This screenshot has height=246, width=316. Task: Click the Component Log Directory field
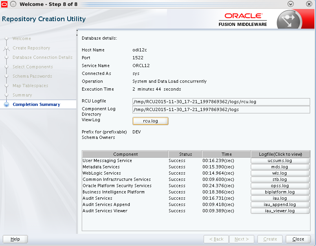[221, 109]
